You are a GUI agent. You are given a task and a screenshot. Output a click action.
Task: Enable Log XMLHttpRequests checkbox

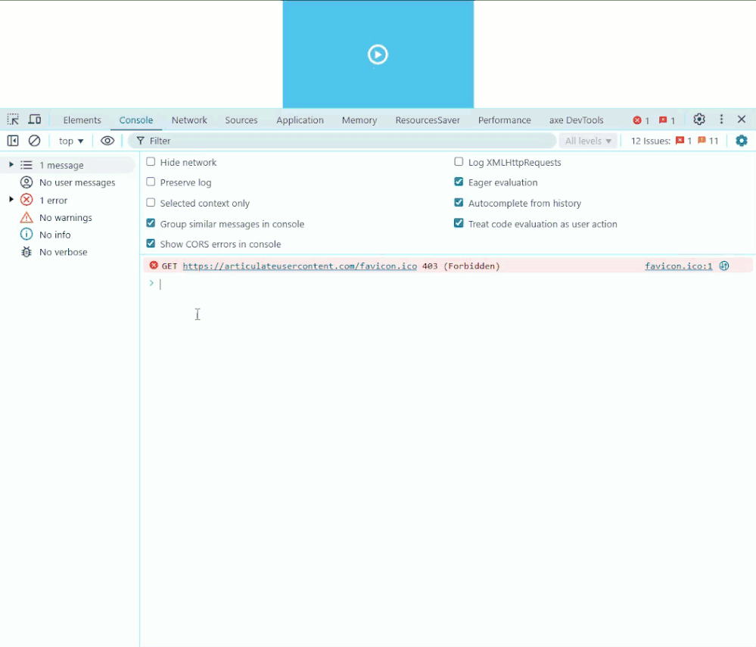click(459, 161)
